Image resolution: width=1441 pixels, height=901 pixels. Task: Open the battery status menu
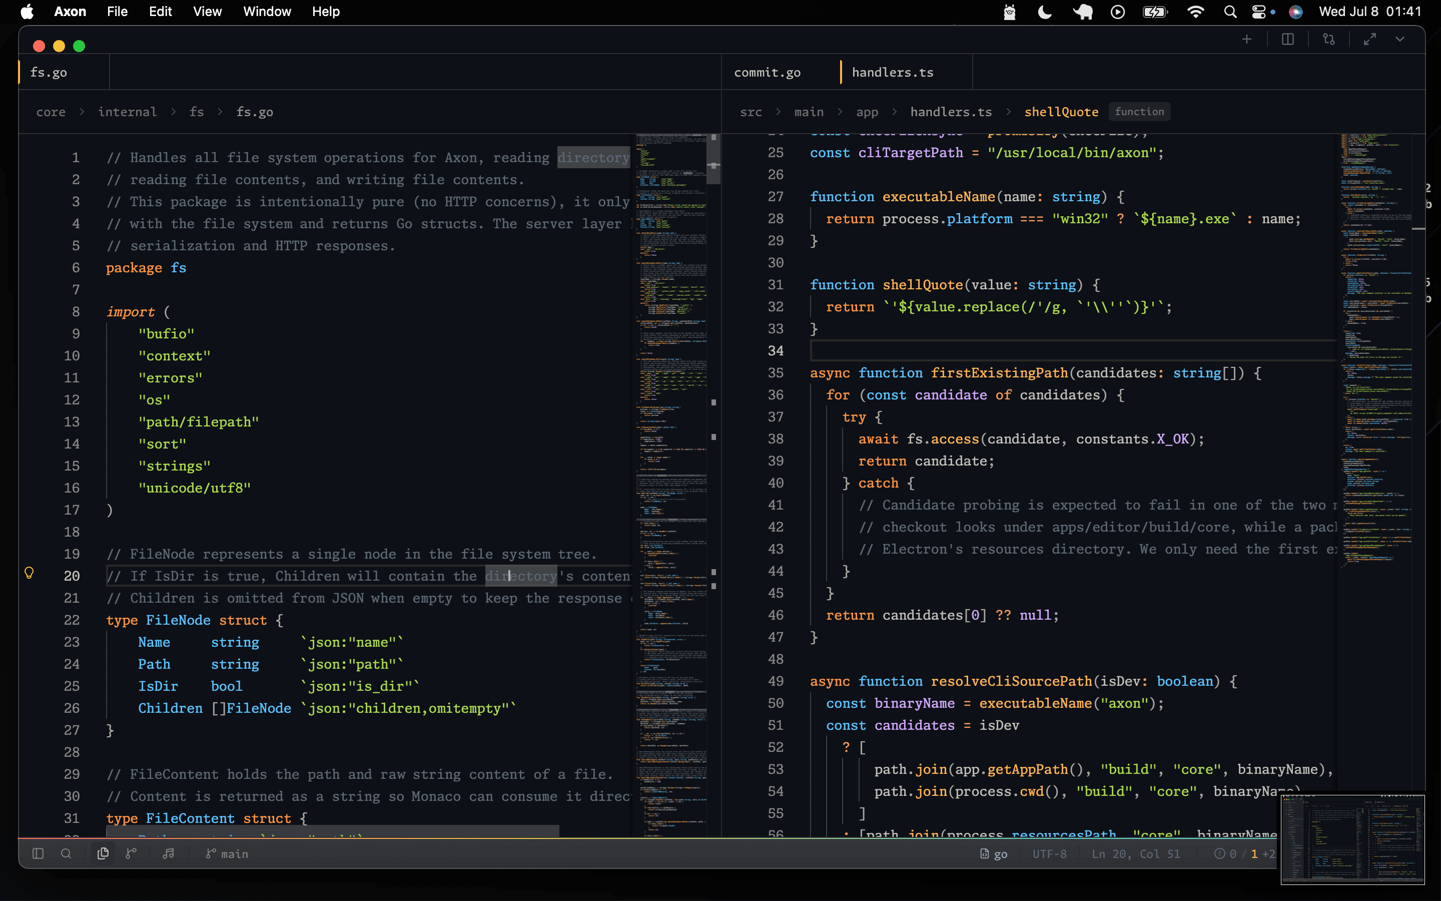[1155, 12]
